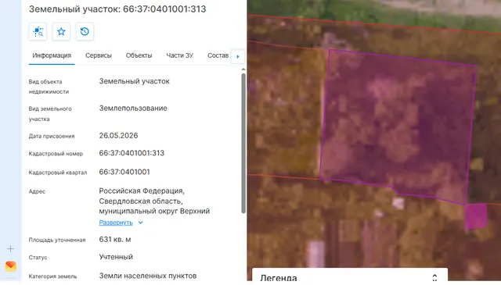Click the parcel title heading
The image size is (501, 285).
tap(117, 9)
